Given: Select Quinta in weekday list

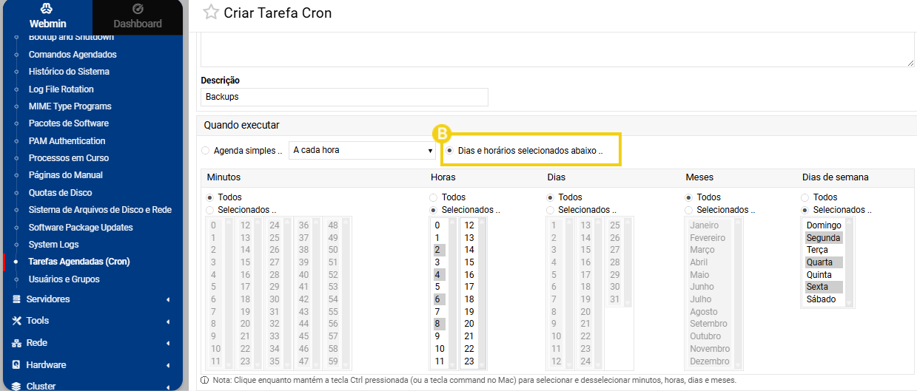Looking at the screenshot, I should [824, 274].
